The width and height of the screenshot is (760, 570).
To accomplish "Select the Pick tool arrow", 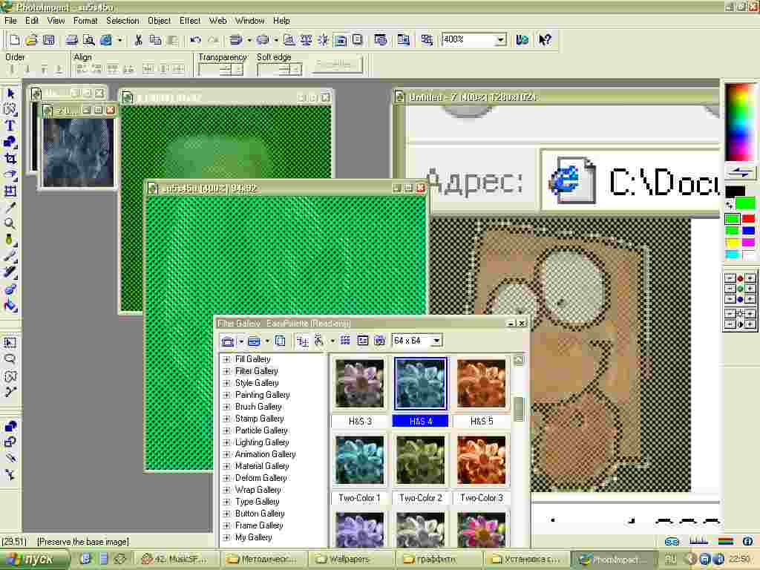I will (x=10, y=93).
